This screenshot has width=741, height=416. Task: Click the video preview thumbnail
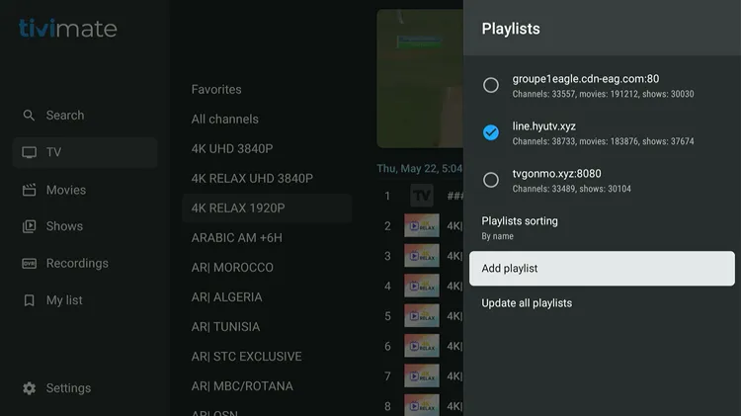(x=420, y=78)
